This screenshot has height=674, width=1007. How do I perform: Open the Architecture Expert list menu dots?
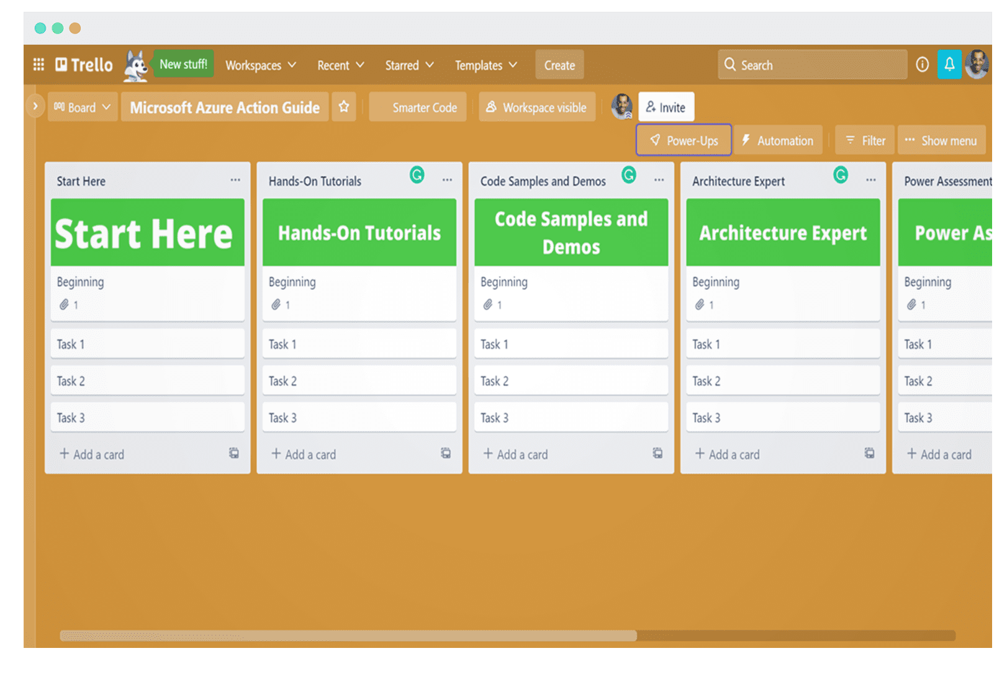[871, 180]
